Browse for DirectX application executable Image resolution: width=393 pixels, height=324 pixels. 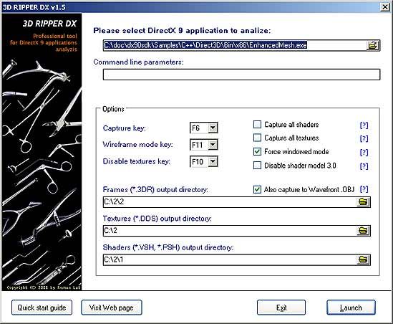tap(373, 45)
